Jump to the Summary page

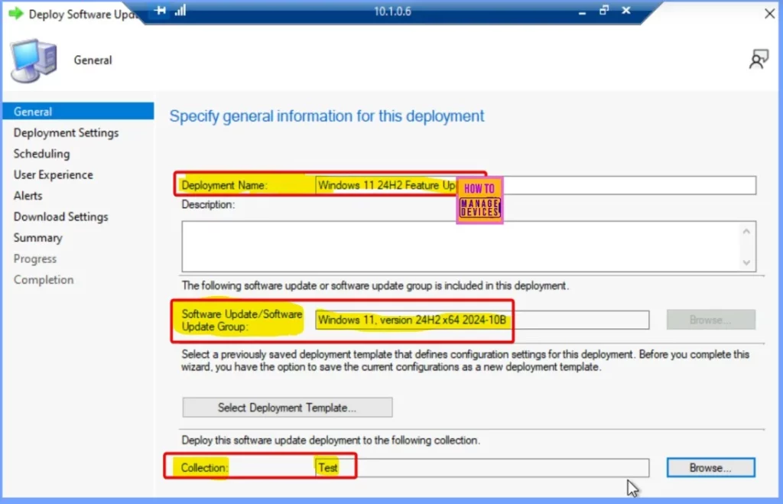pos(38,238)
